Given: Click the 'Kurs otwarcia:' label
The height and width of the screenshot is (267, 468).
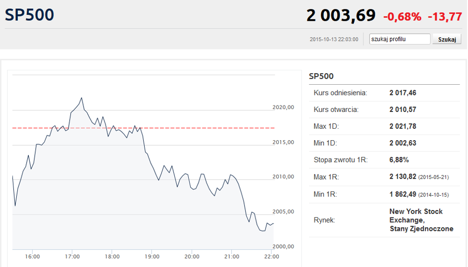Looking at the screenshot, I should (336, 109).
